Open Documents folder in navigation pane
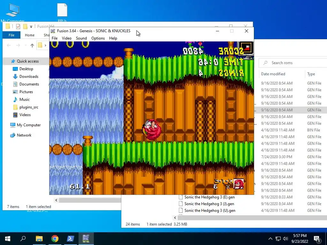Screen dimensions: 327x245 (x=29, y=84)
